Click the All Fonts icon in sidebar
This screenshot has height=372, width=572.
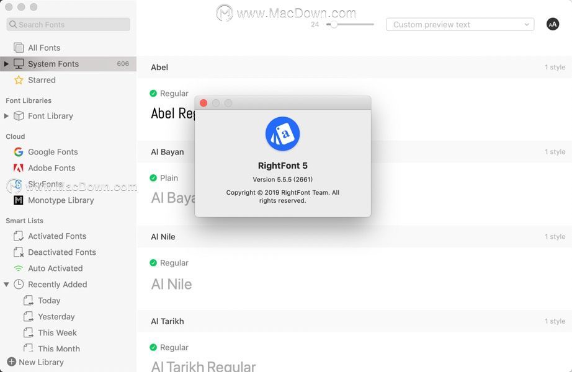click(19, 48)
